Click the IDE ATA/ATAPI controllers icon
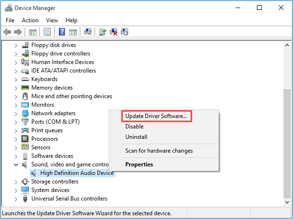Screen dimensions: 293x219 (25, 71)
